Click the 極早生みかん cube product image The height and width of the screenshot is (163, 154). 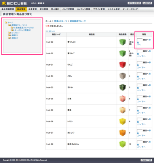[x=123, y=144]
